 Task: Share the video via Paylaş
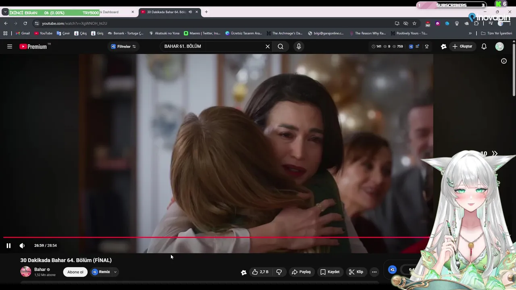(x=301, y=272)
